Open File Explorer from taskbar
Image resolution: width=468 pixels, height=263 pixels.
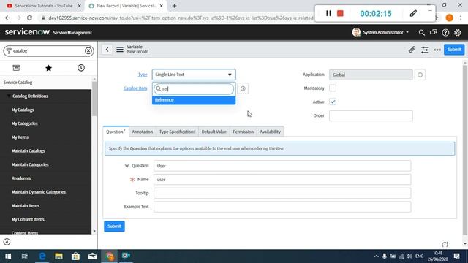click(x=58, y=256)
